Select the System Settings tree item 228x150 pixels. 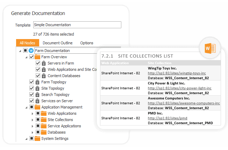[55, 138]
